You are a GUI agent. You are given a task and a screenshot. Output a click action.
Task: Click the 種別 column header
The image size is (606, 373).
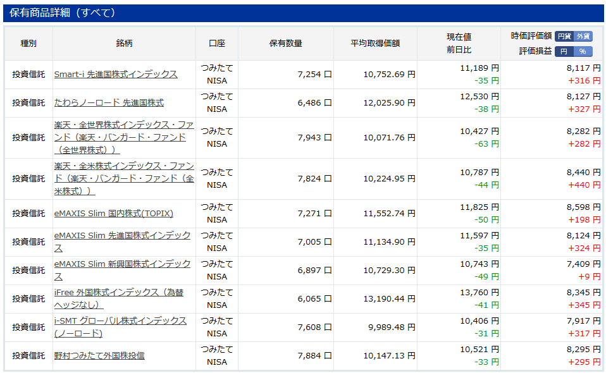tap(28, 43)
